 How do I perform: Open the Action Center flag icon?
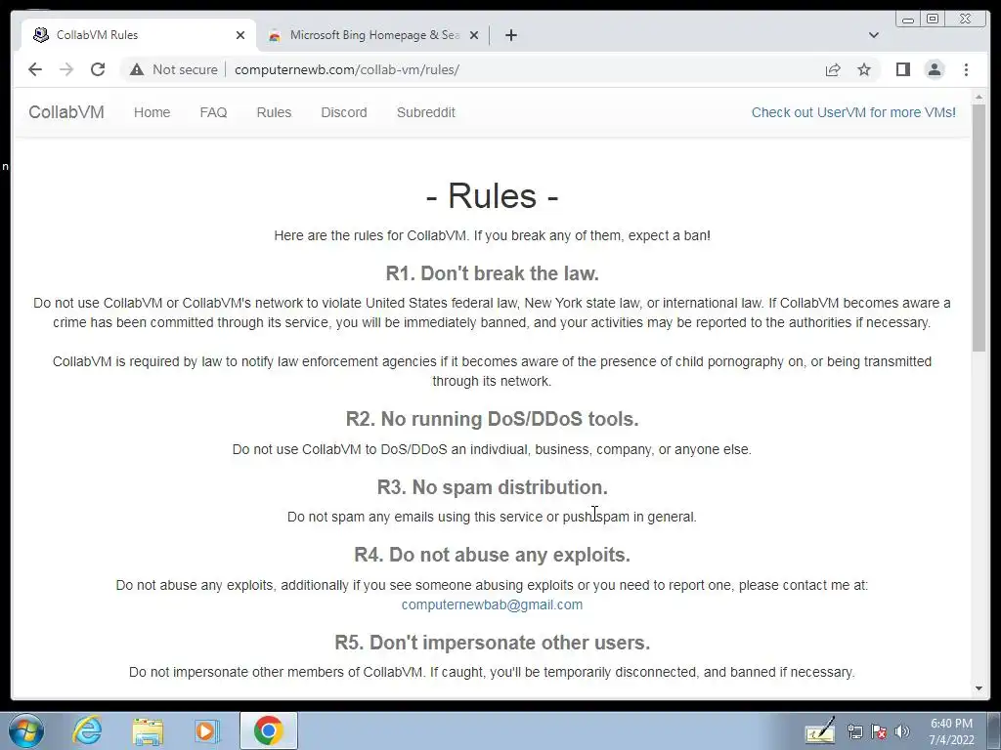[879, 731]
